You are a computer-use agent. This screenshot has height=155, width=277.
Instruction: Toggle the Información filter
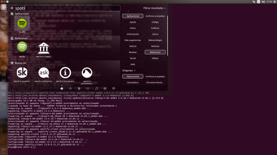[133, 34]
